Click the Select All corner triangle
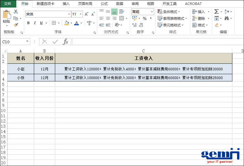Image resolution: width=244 pixels, height=166 pixels. [x=5, y=51]
